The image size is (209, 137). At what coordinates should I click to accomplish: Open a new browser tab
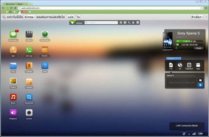point(31,4)
